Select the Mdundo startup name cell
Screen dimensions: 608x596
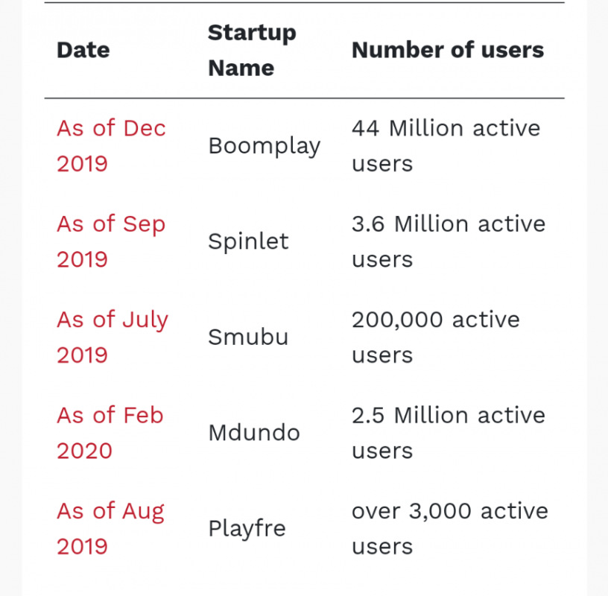[x=254, y=433]
